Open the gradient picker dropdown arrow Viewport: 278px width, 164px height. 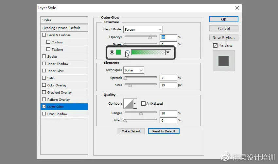[x=168, y=52]
